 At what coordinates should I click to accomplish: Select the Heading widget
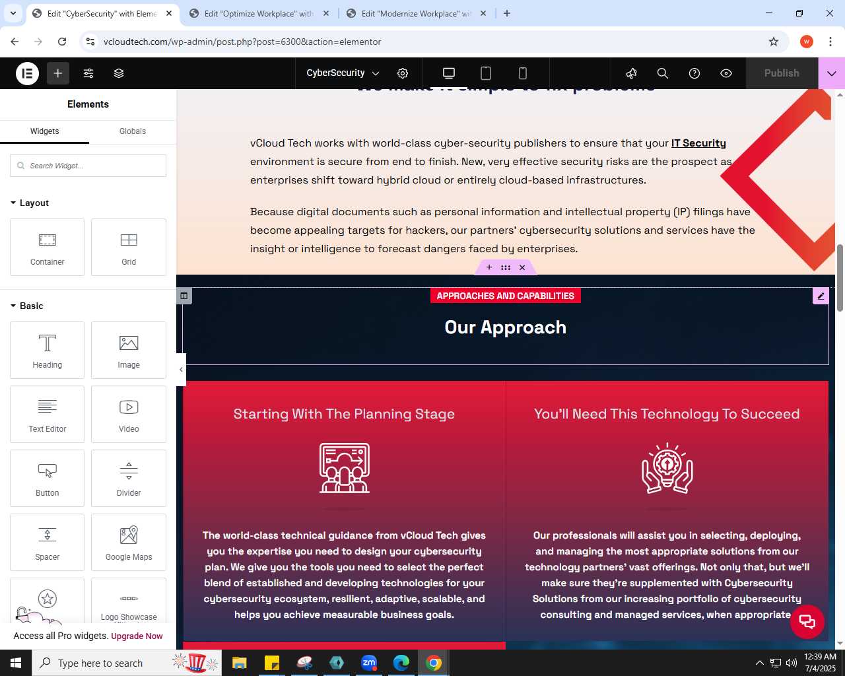48,351
